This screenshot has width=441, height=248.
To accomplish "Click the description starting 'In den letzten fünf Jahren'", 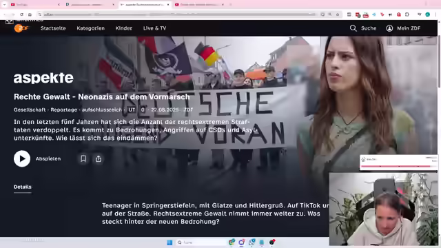I will coord(135,130).
